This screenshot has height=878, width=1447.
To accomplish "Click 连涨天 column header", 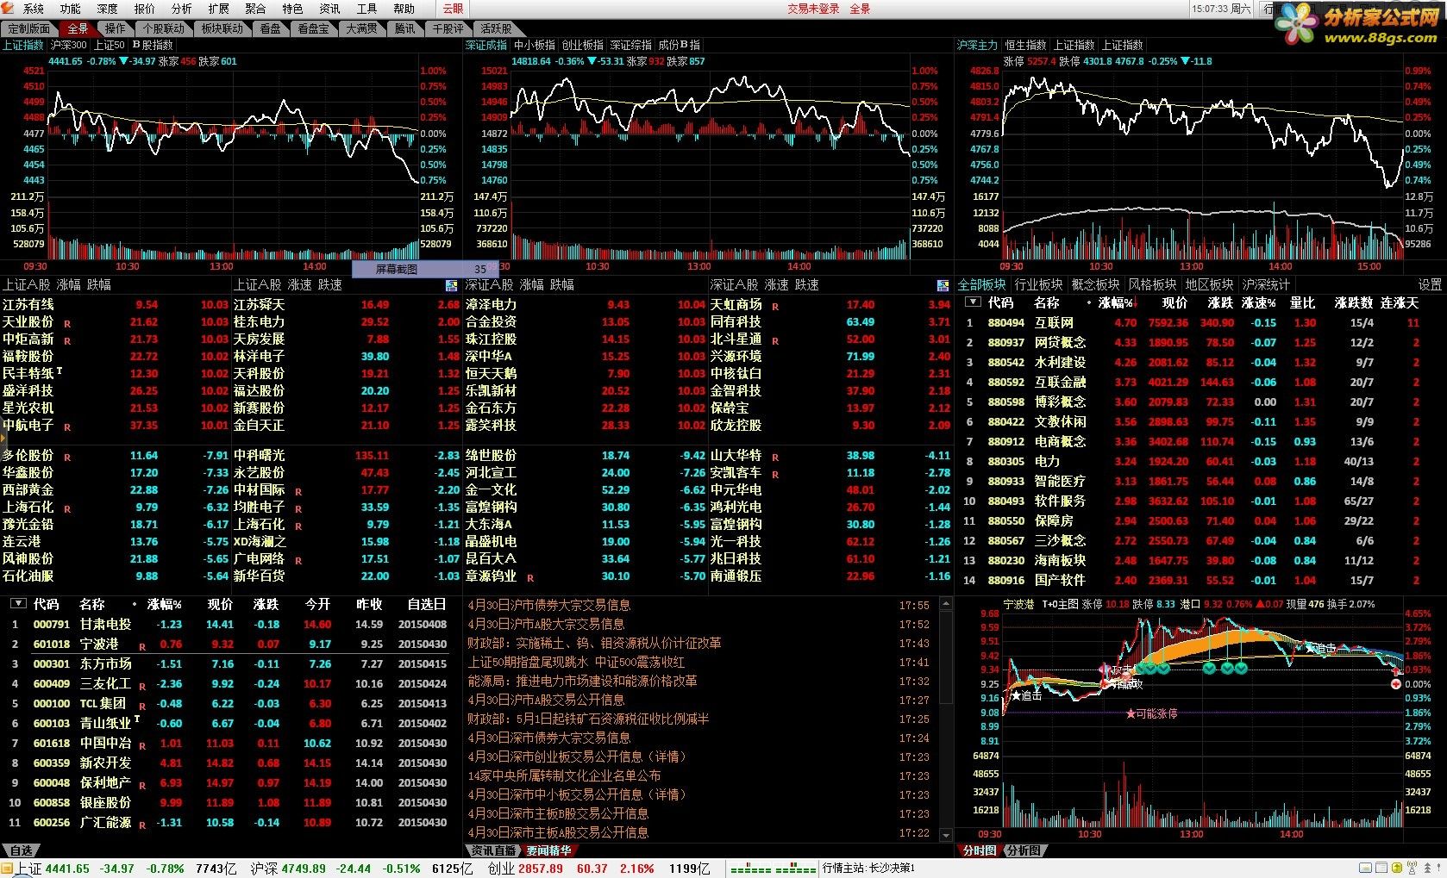I will [x=1399, y=302].
